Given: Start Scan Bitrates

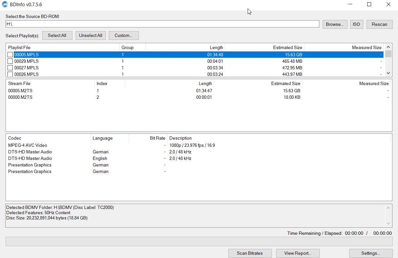Looking at the screenshot, I should (x=250, y=253).
